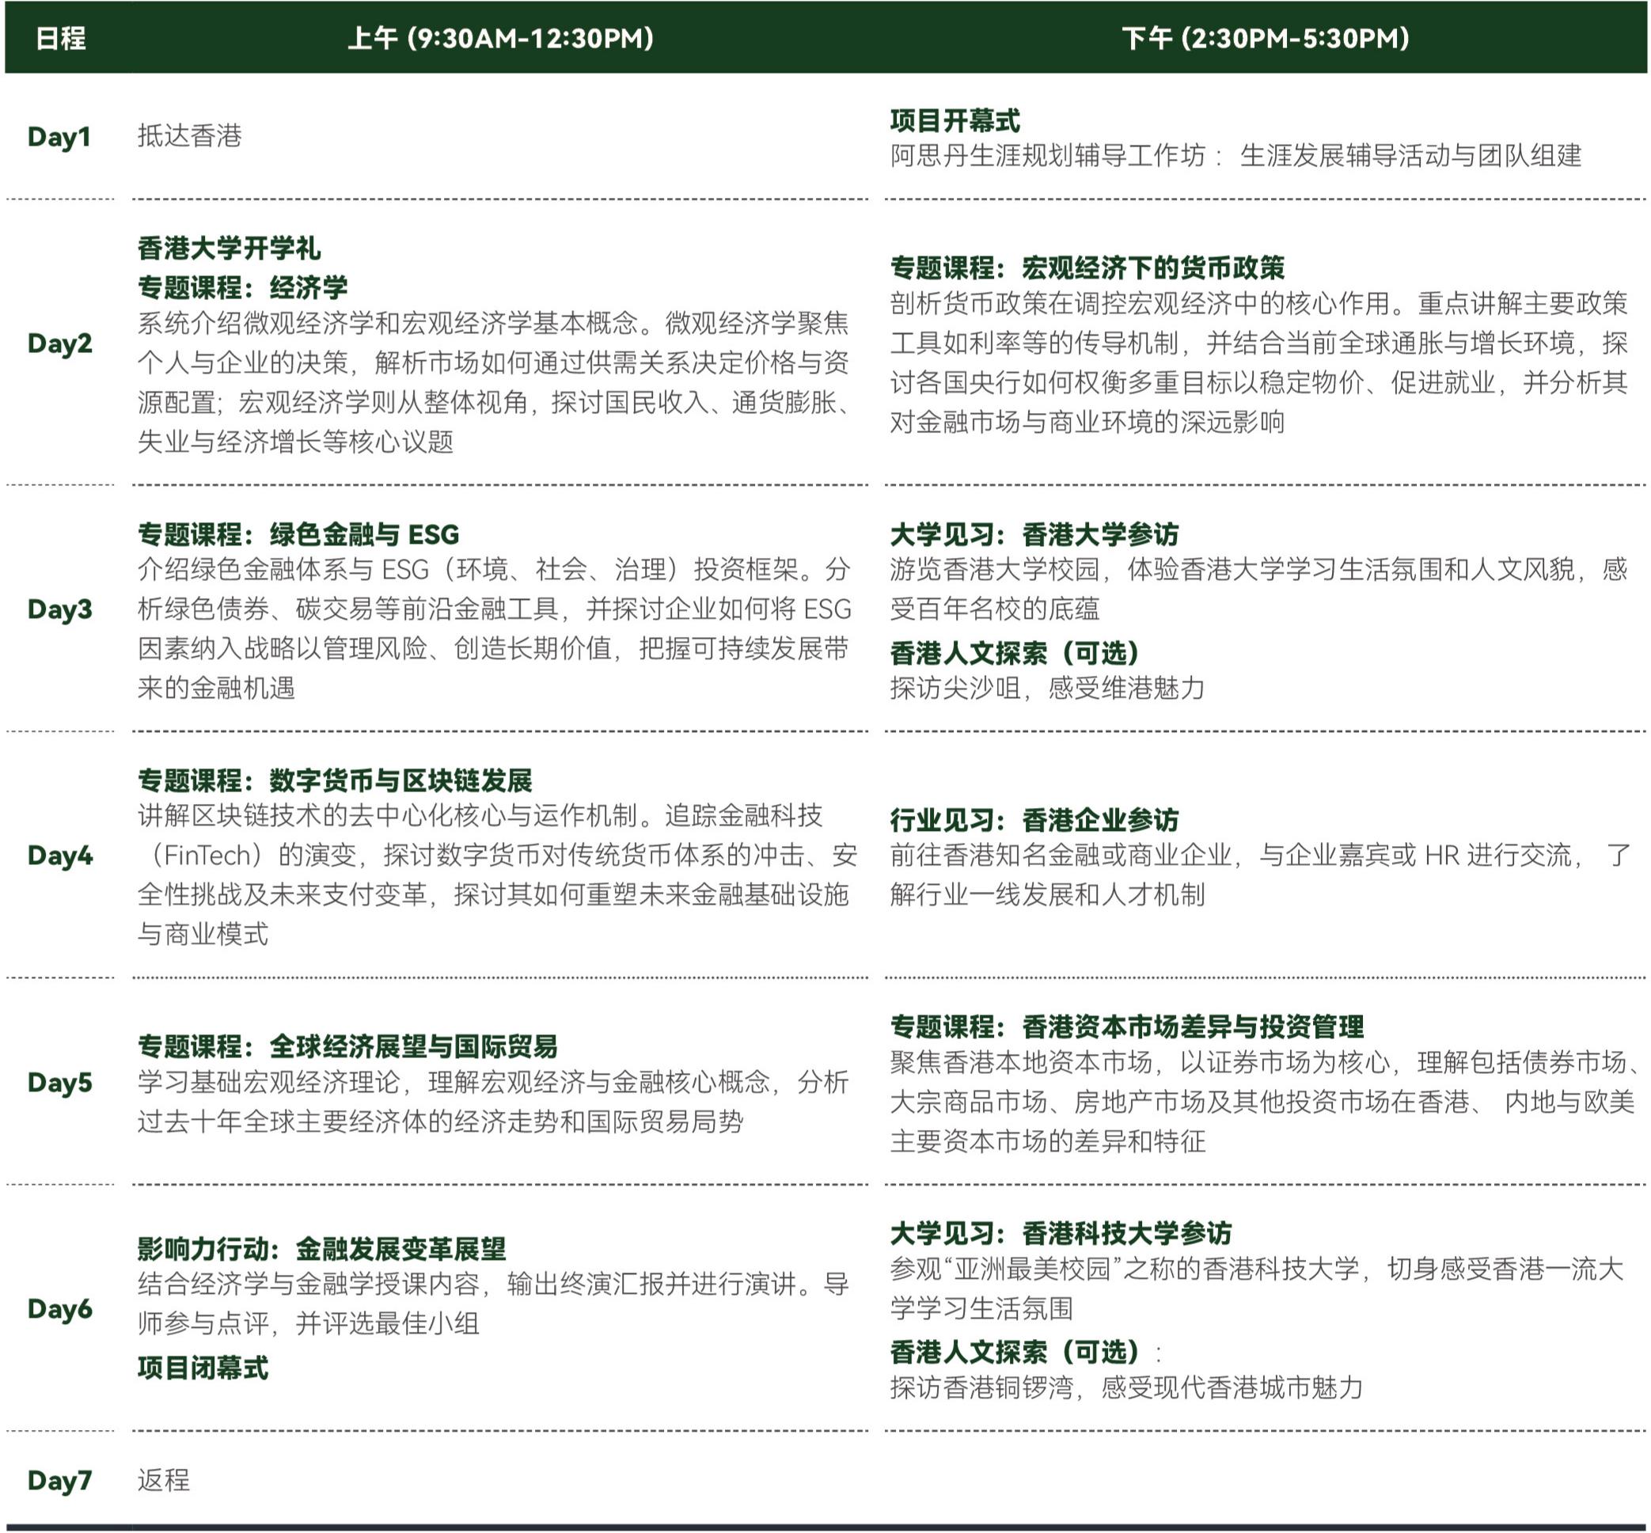
Task: Select the Day5 row label
Action: [59, 1082]
